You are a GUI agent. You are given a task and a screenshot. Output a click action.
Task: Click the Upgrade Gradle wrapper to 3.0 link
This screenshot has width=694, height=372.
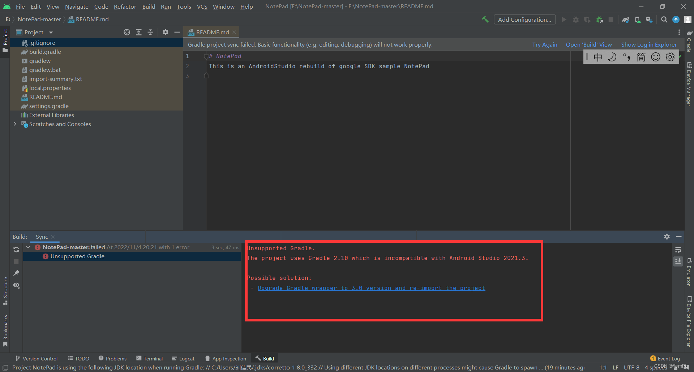point(371,288)
